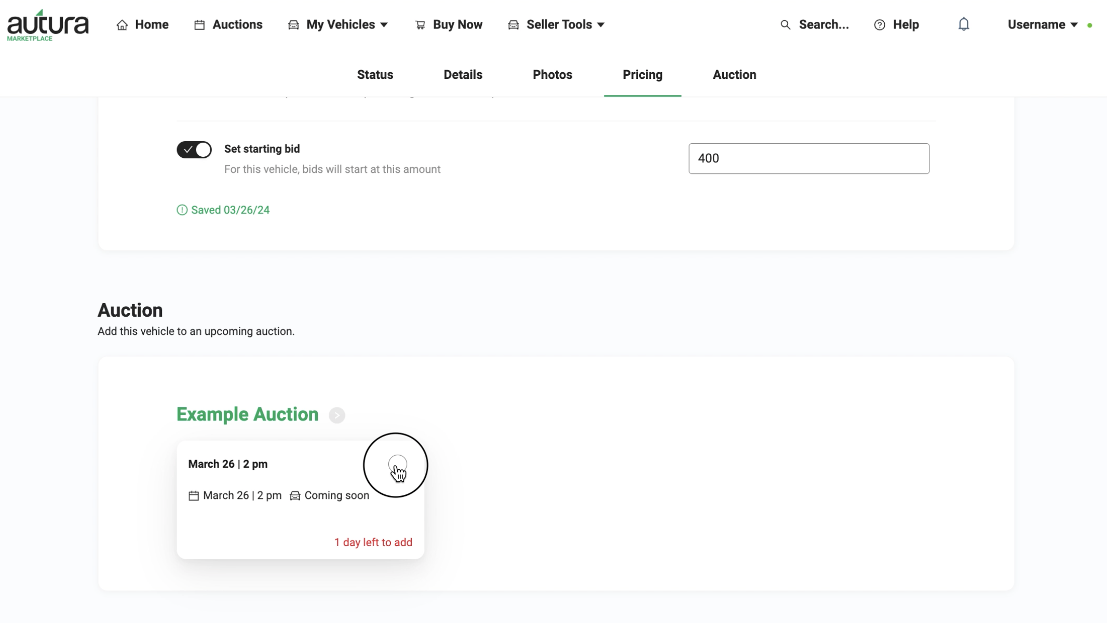The image size is (1107, 623).
Task: Click the Help question mark icon
Action: 880,25
